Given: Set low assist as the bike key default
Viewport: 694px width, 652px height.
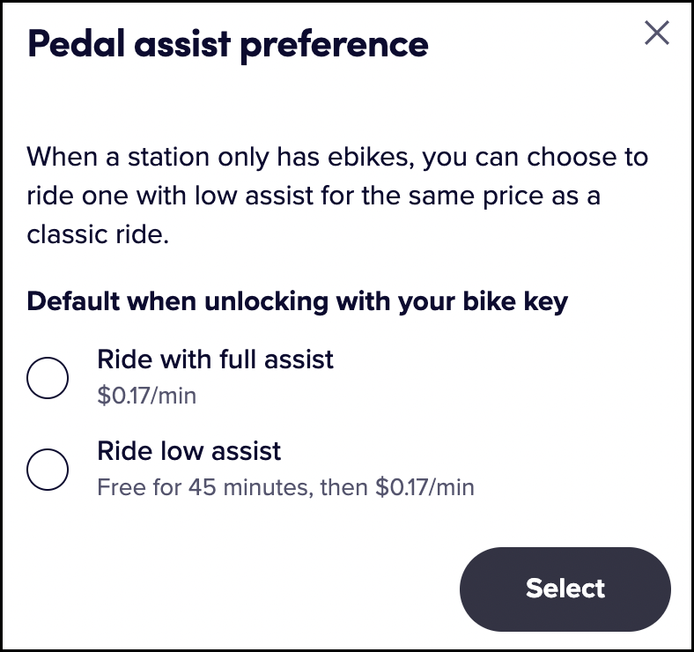Looking at the screenshot, I should [x=48, y=469].
